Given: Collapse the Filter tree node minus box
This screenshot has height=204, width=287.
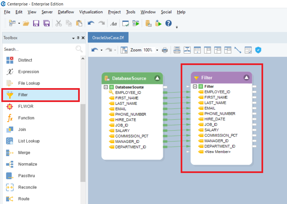Looking at the screenshot, I should tap(195, 86).
